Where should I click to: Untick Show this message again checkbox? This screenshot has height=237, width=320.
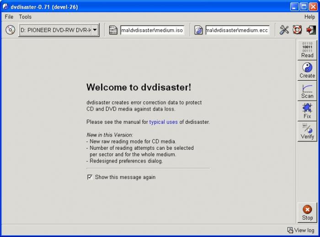pos(90,177)
